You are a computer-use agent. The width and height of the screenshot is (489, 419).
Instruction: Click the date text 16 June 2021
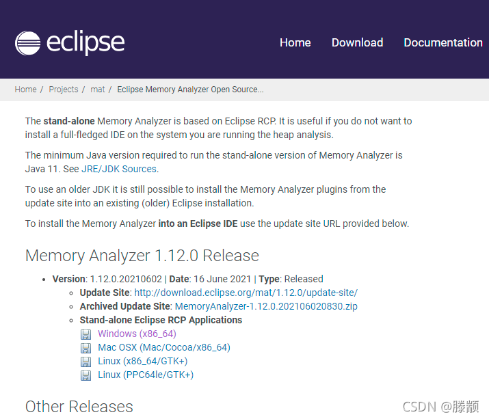222,279
